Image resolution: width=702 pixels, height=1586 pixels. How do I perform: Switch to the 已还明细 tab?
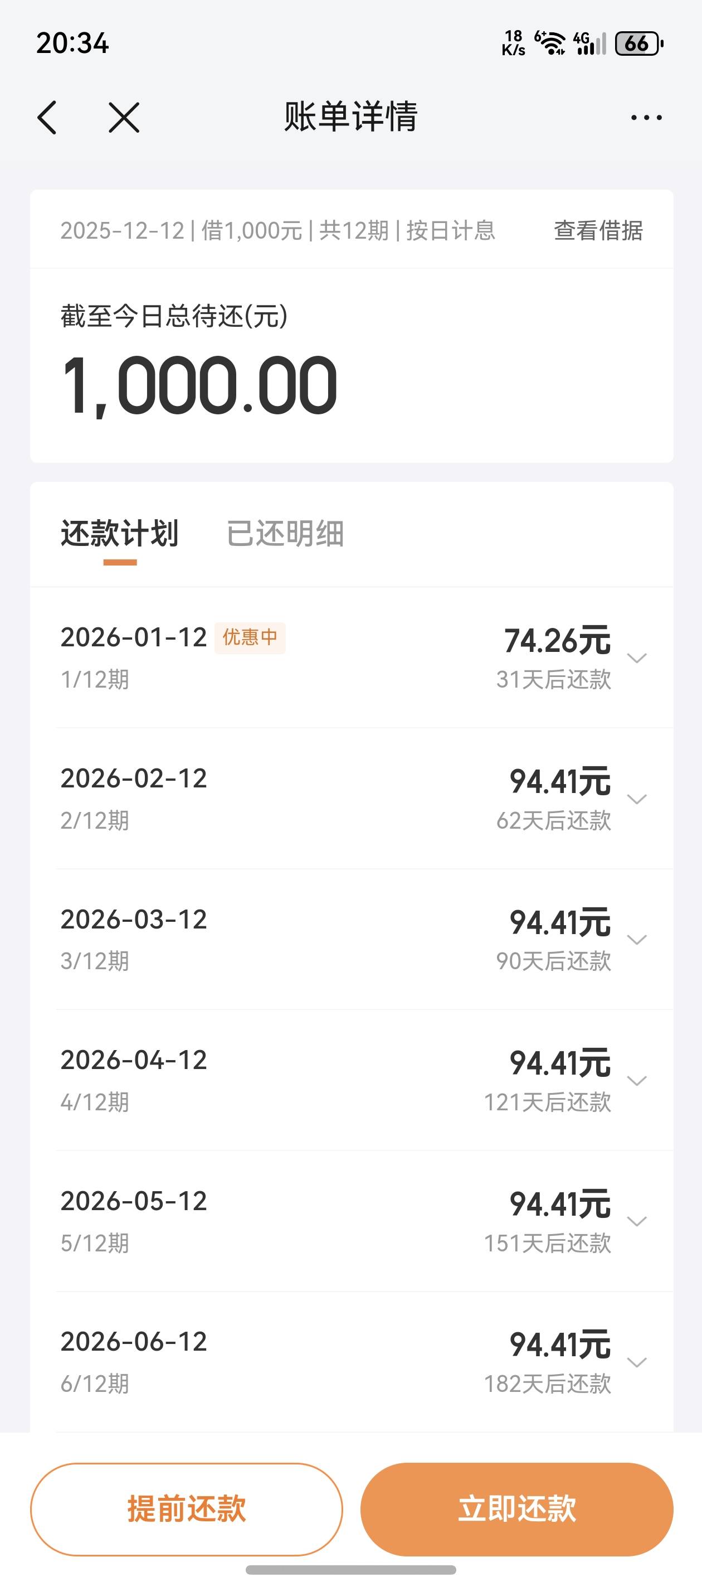(x=285, y=534)
